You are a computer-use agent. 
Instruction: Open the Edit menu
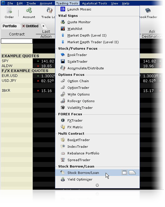pyautogui.click(x=20, y=3)
